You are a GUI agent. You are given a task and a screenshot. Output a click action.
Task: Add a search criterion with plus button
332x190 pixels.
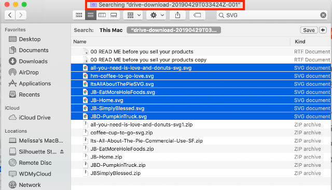[x=323, y=30]
